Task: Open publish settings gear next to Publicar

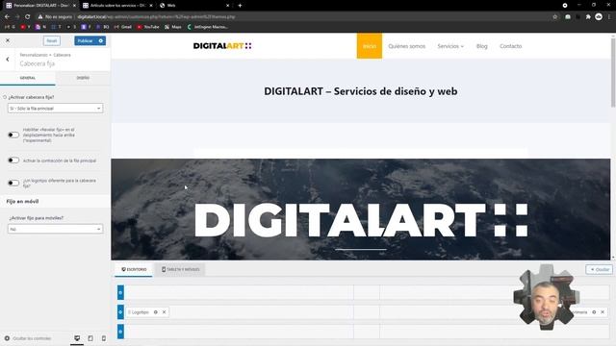Action: [x=101, y=40]
